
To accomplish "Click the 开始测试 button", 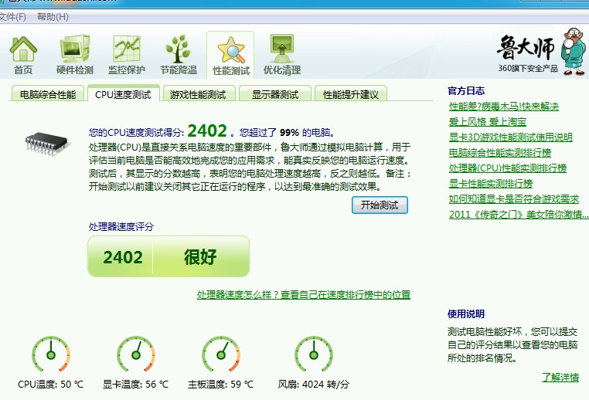I will (380, 205).
